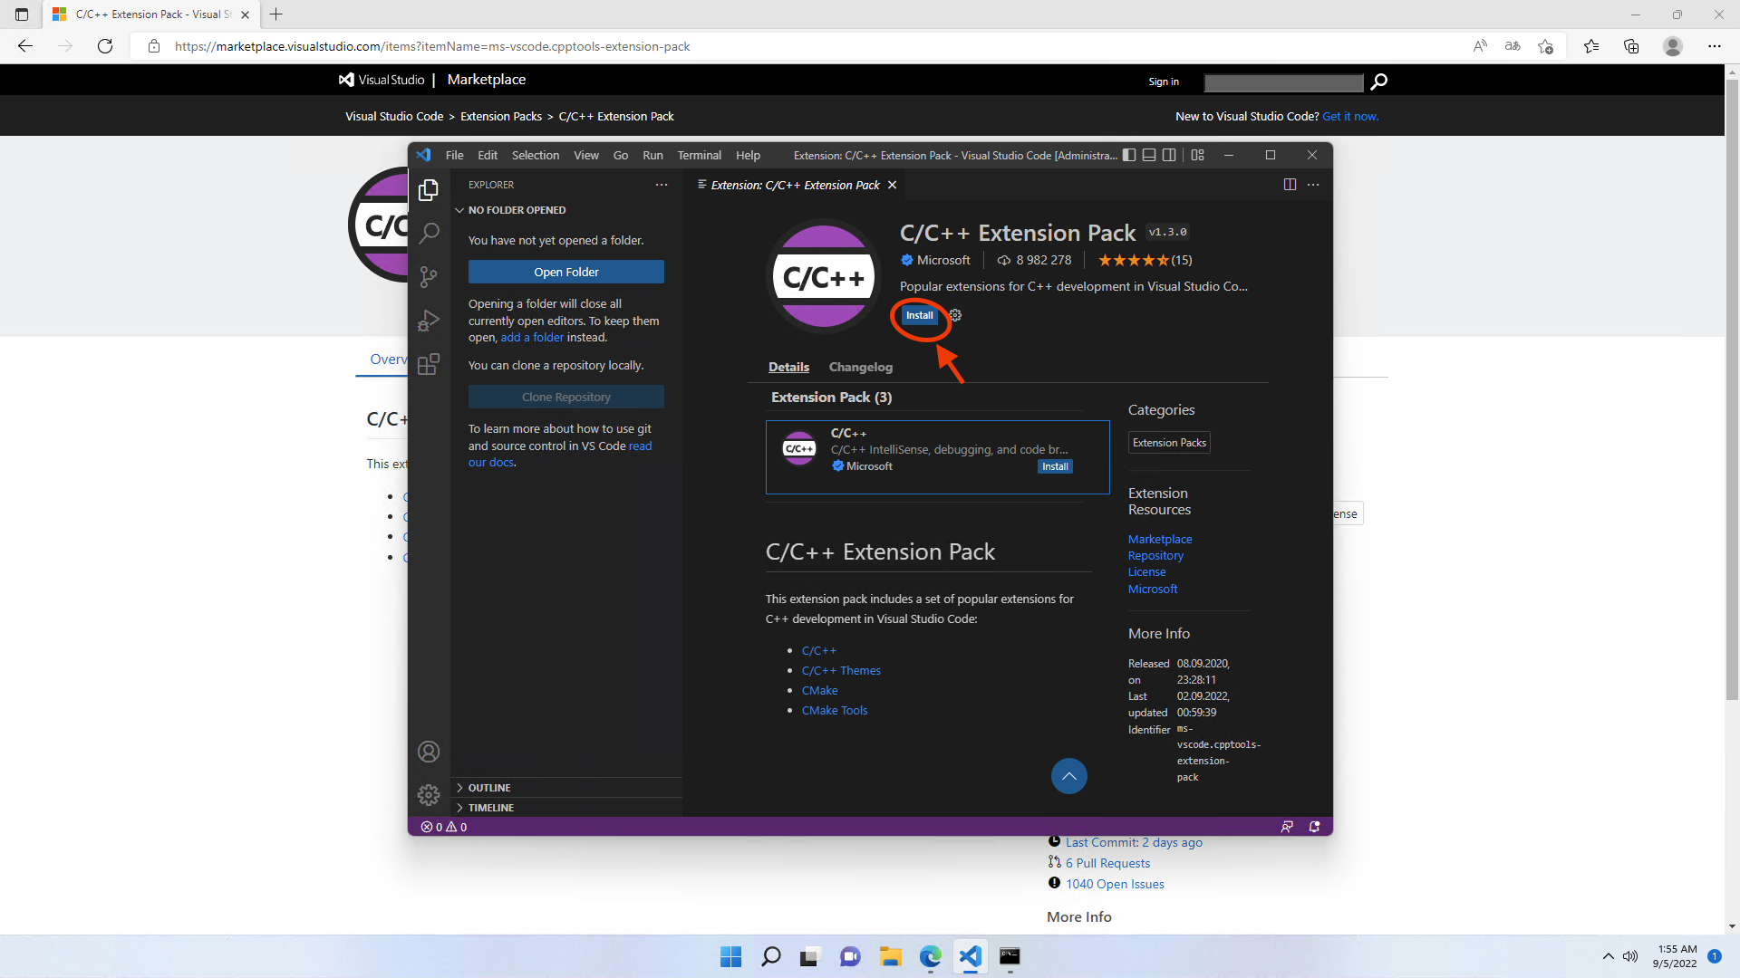Open the Source Control view
1740x978 pixels.
tap(428, 277)
